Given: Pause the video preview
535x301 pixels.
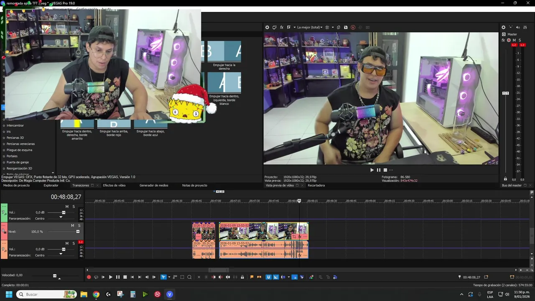Looking at the screenshot, I should tap(379, 170).
